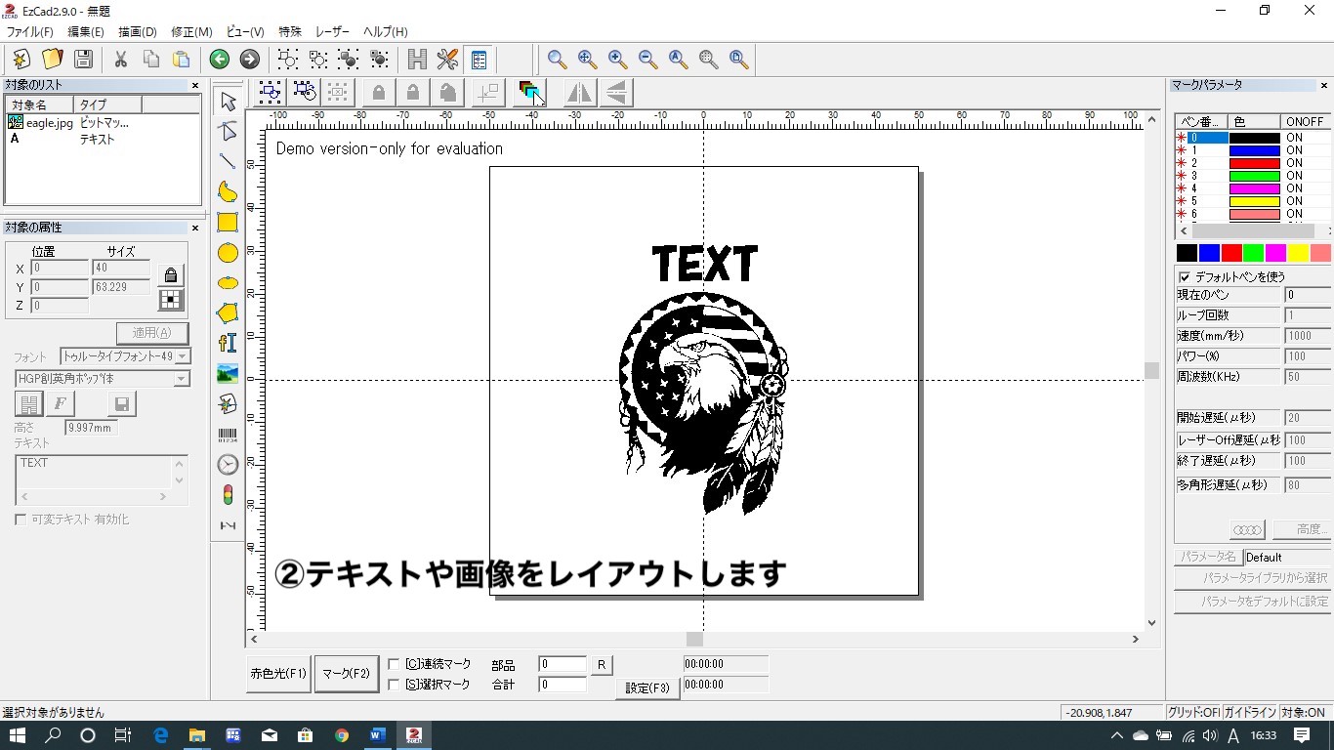Pick the green swatch in the color palette row

1254,253
